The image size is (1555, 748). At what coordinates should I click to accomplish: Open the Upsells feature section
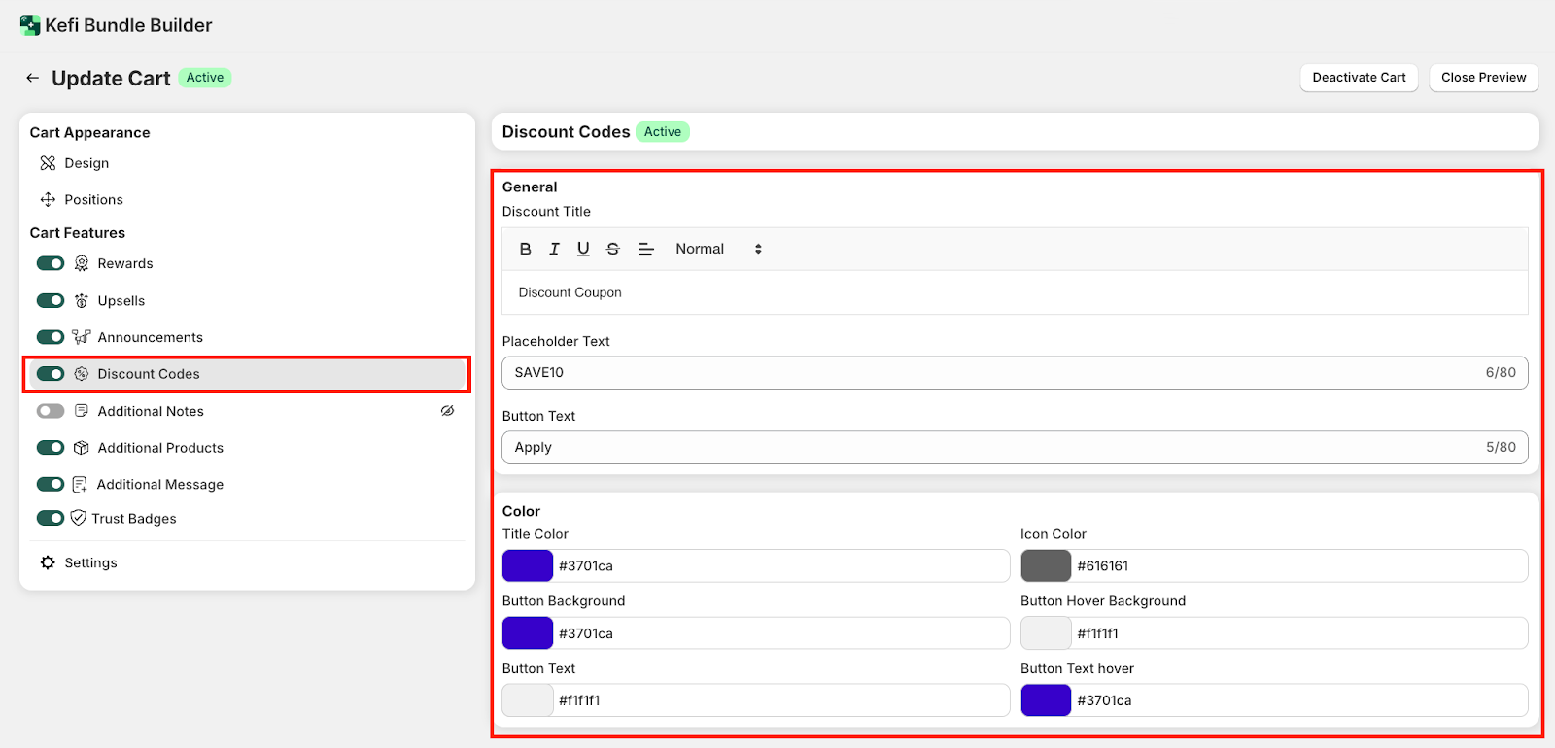[x=121, y=301]
